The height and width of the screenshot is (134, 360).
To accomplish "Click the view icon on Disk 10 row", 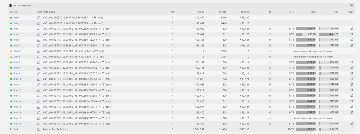I will 351,79.
